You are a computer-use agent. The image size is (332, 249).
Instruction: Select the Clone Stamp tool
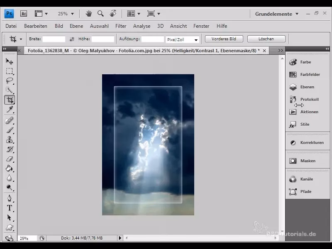coord(9,140)
